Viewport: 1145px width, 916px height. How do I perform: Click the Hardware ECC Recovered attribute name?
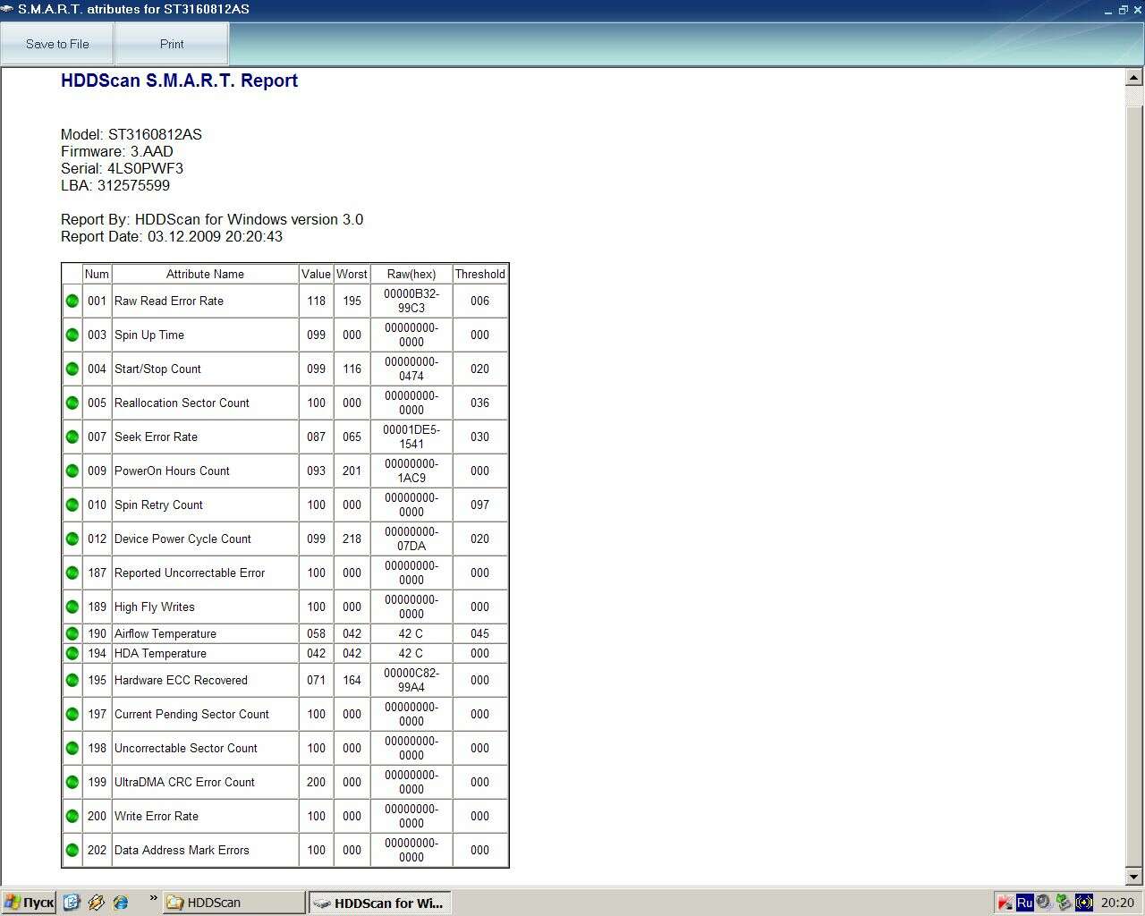[181, 680]
